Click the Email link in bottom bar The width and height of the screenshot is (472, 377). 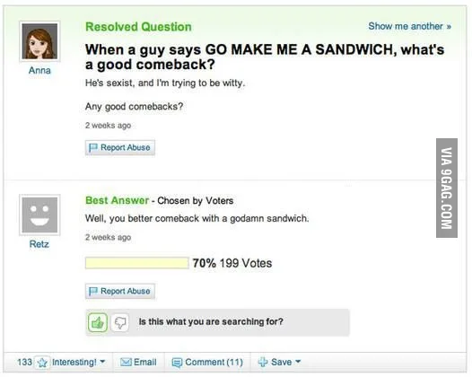(x=145, y=362)
